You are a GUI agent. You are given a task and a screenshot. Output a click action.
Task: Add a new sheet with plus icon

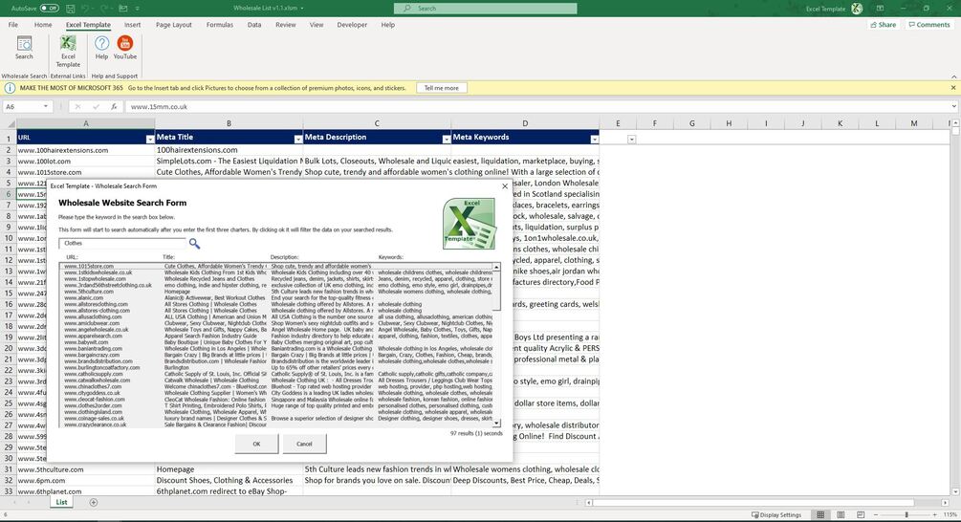pos(93,502)
